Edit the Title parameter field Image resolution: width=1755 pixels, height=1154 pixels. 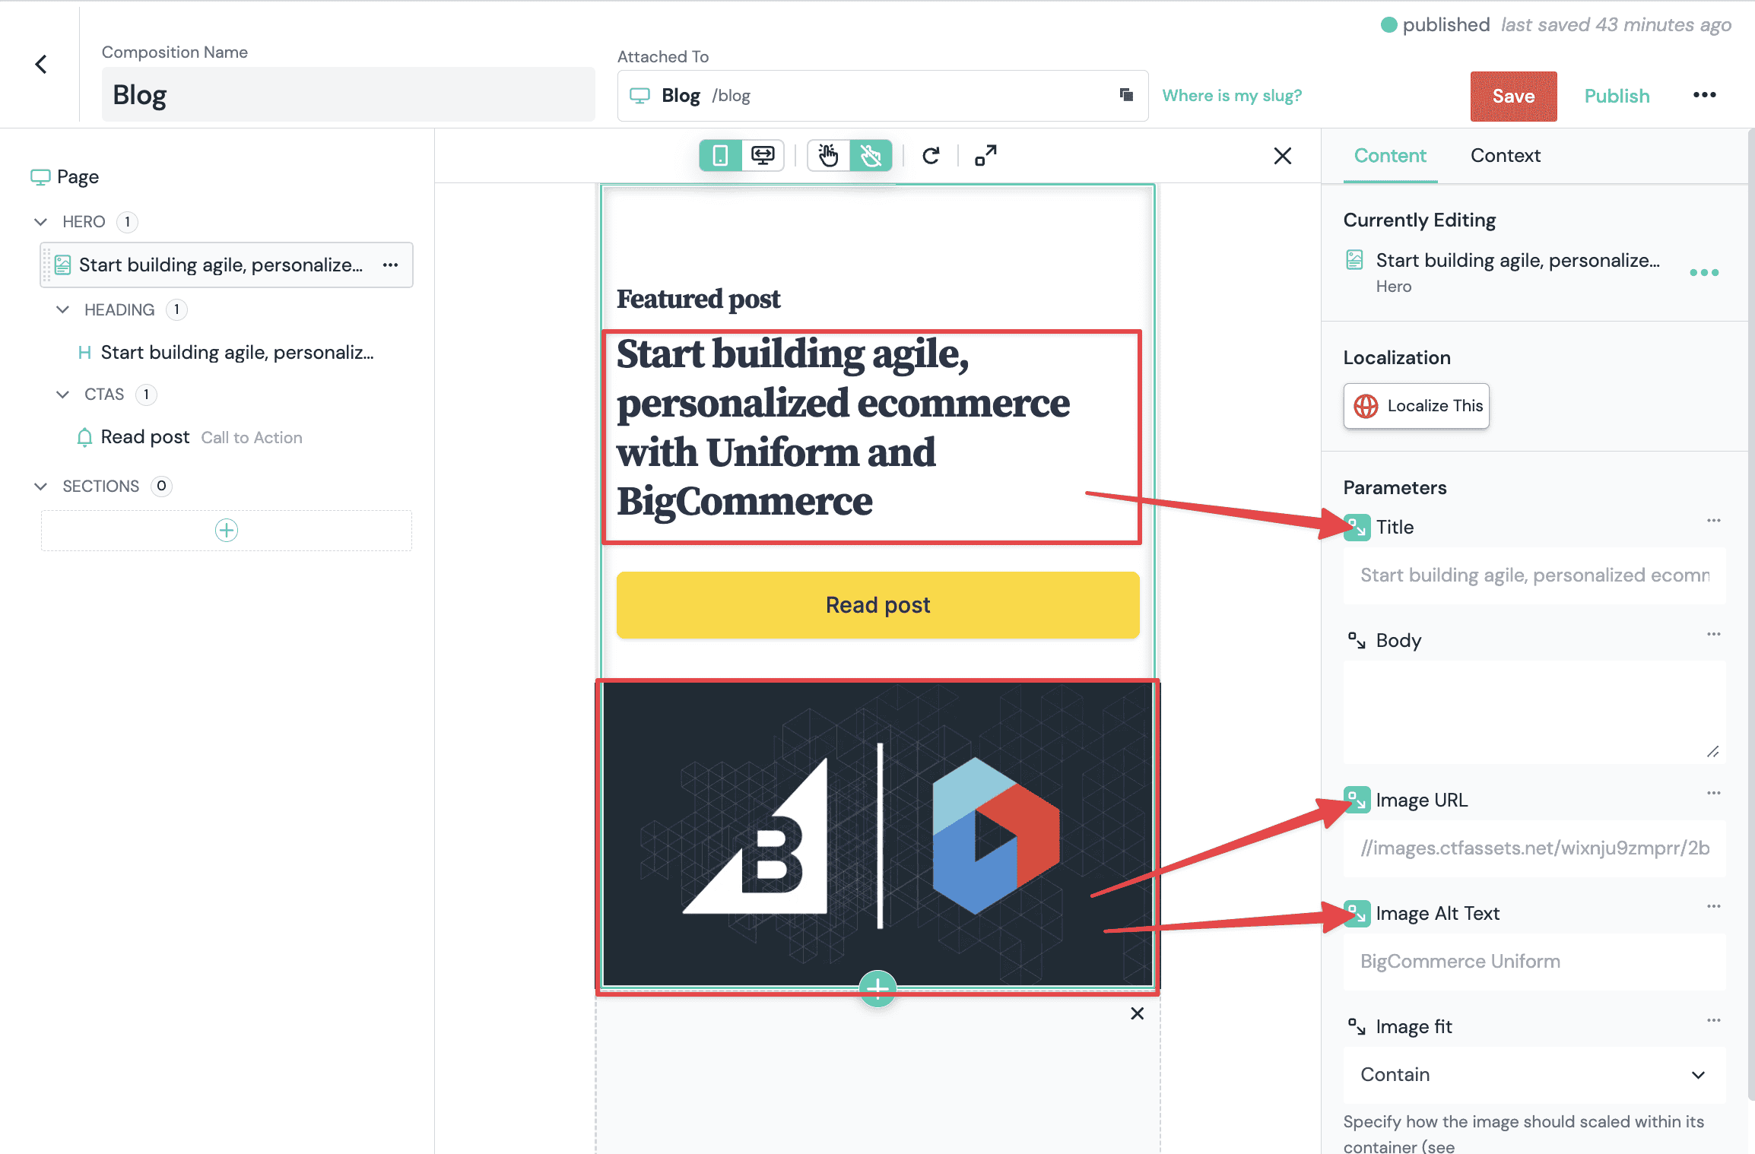1534,575
